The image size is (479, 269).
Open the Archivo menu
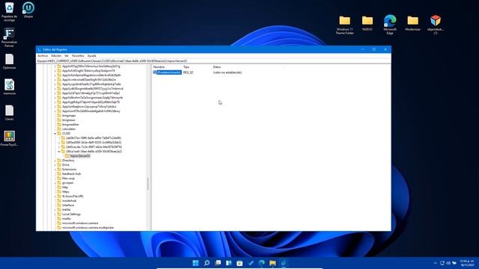coord(43,56)
